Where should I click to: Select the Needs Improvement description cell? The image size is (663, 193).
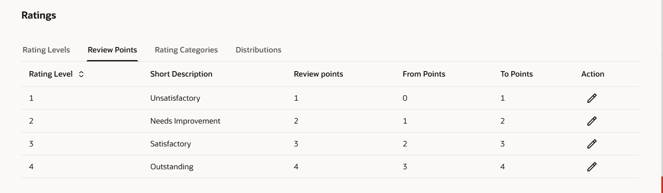185,121
